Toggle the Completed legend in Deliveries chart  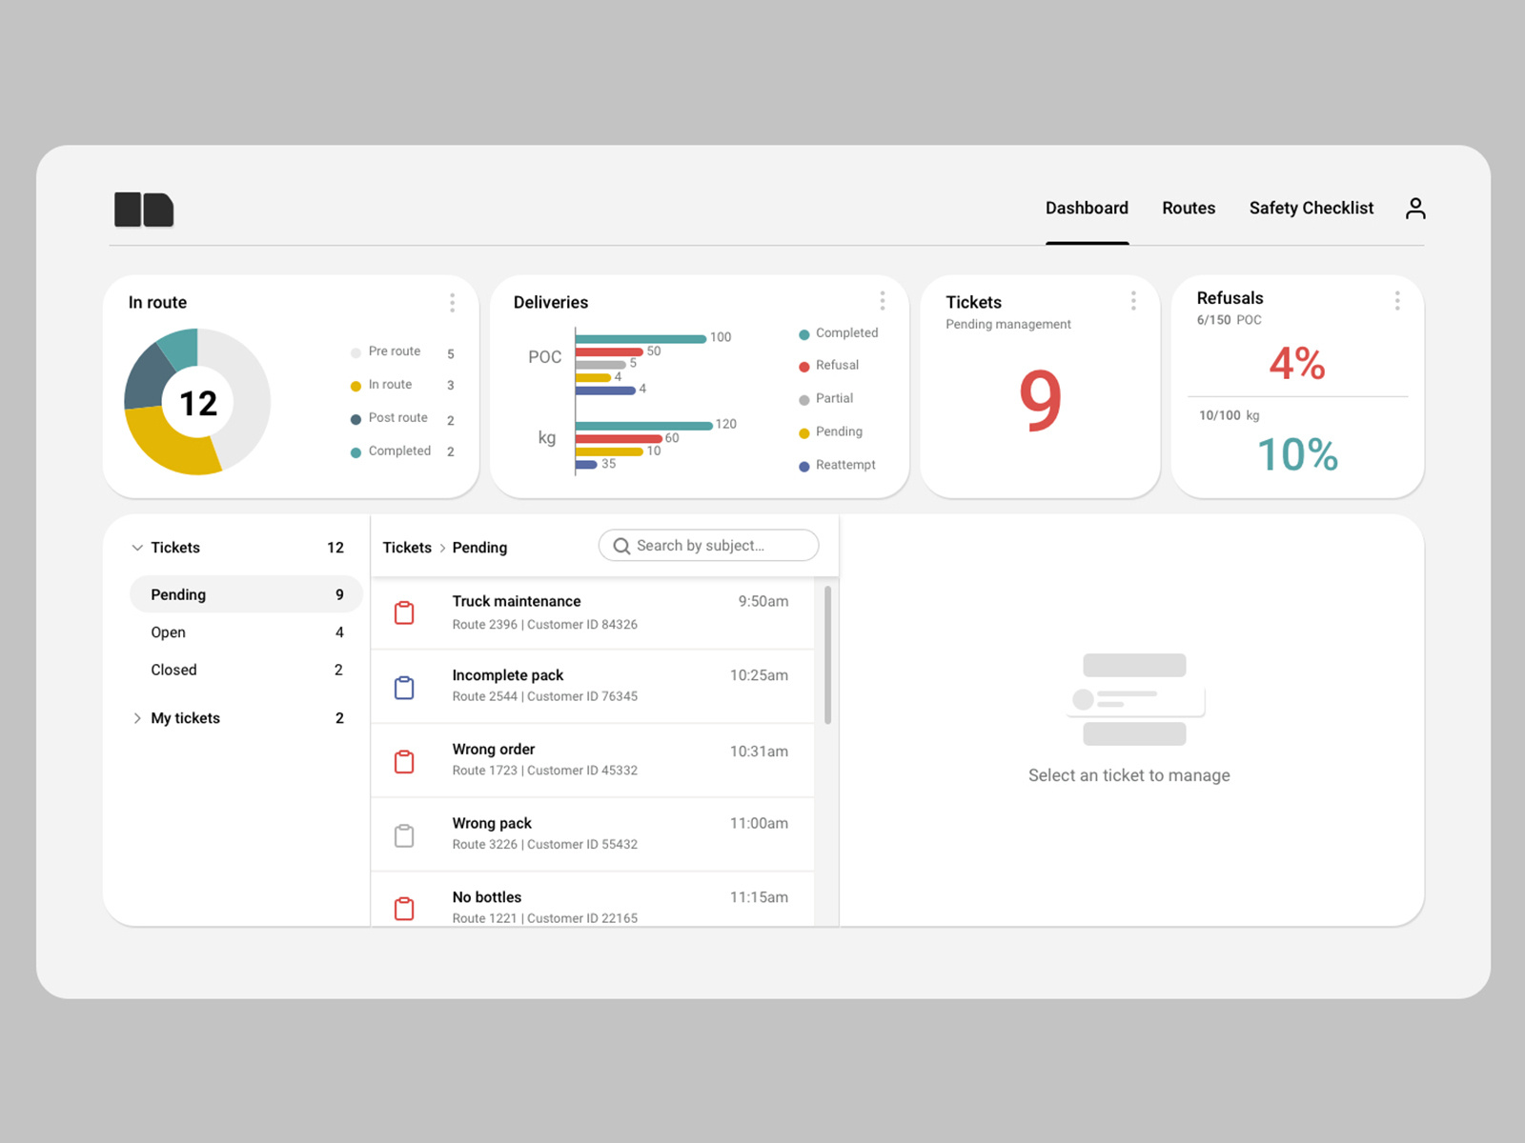(x=839, y=333)
